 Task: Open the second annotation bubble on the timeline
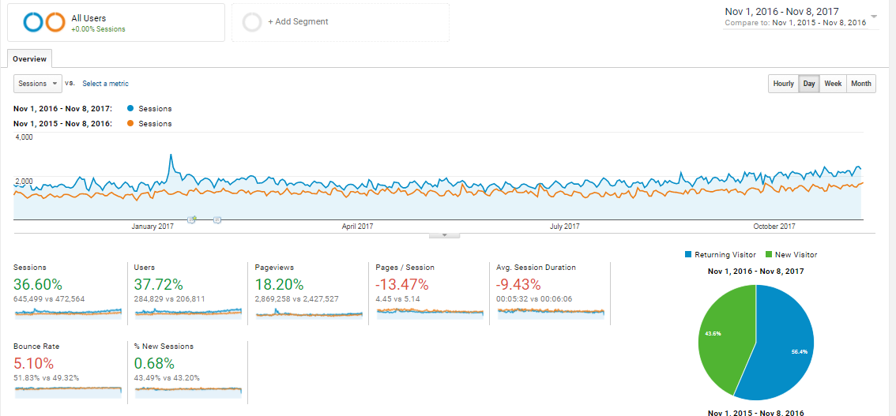[x=217, y=219]
